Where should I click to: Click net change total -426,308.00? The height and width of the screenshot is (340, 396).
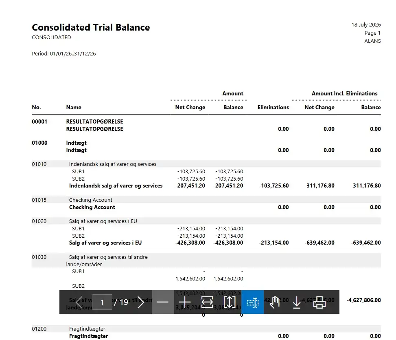click(190, 243)
